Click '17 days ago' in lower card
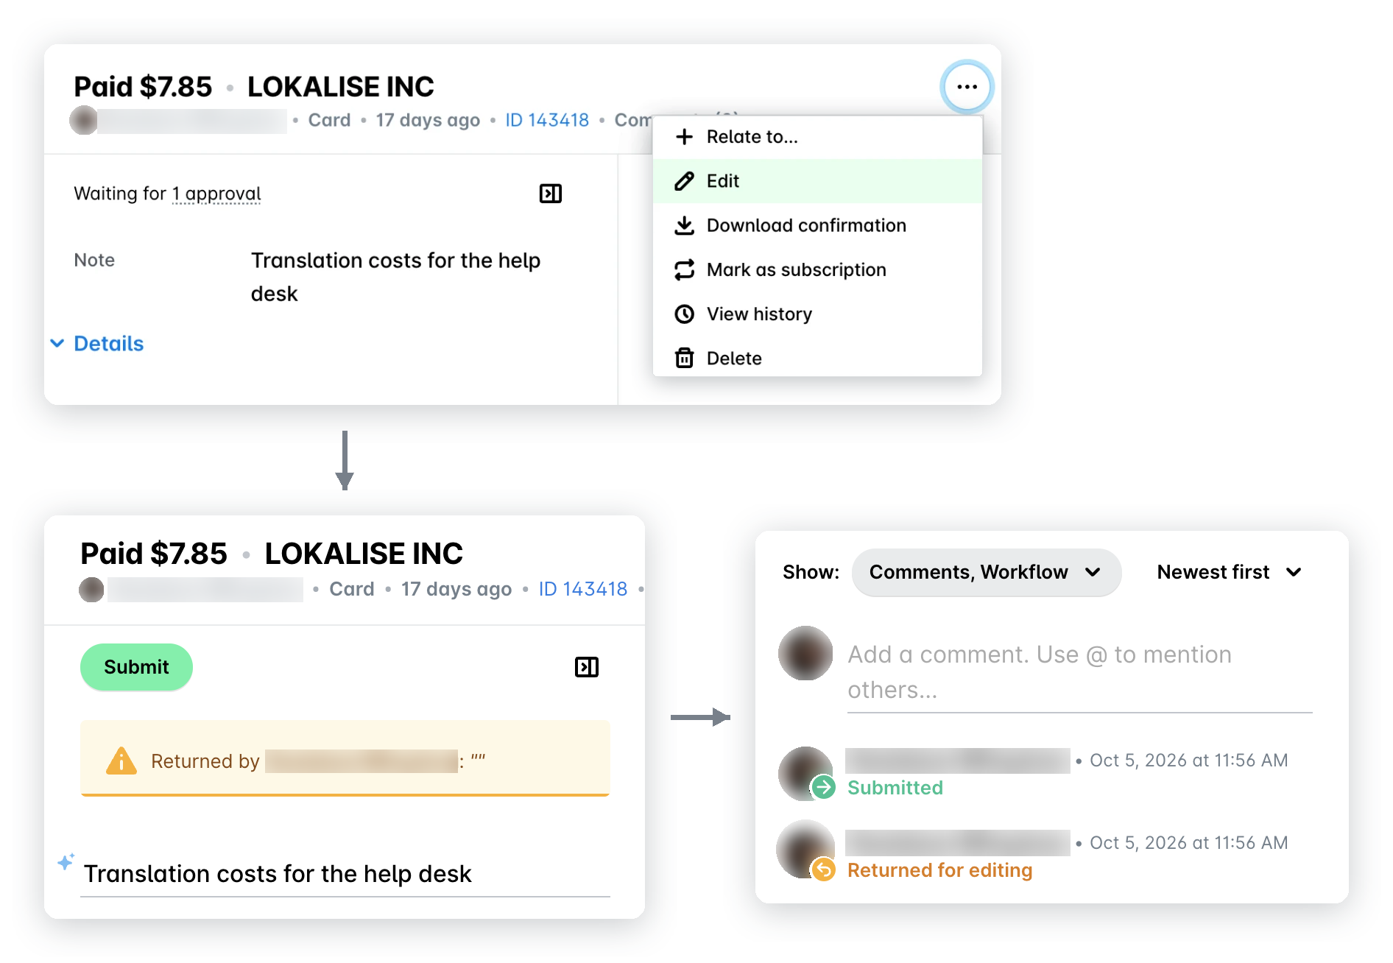The height and width of the screenshot is (963, 1393). [x=456, y=589]
